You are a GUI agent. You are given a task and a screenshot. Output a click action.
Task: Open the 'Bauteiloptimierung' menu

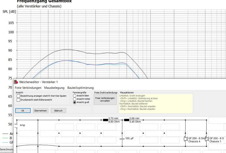(x=81, y=88)
